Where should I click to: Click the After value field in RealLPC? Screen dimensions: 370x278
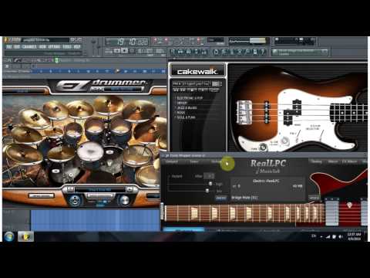coord(209,176)
